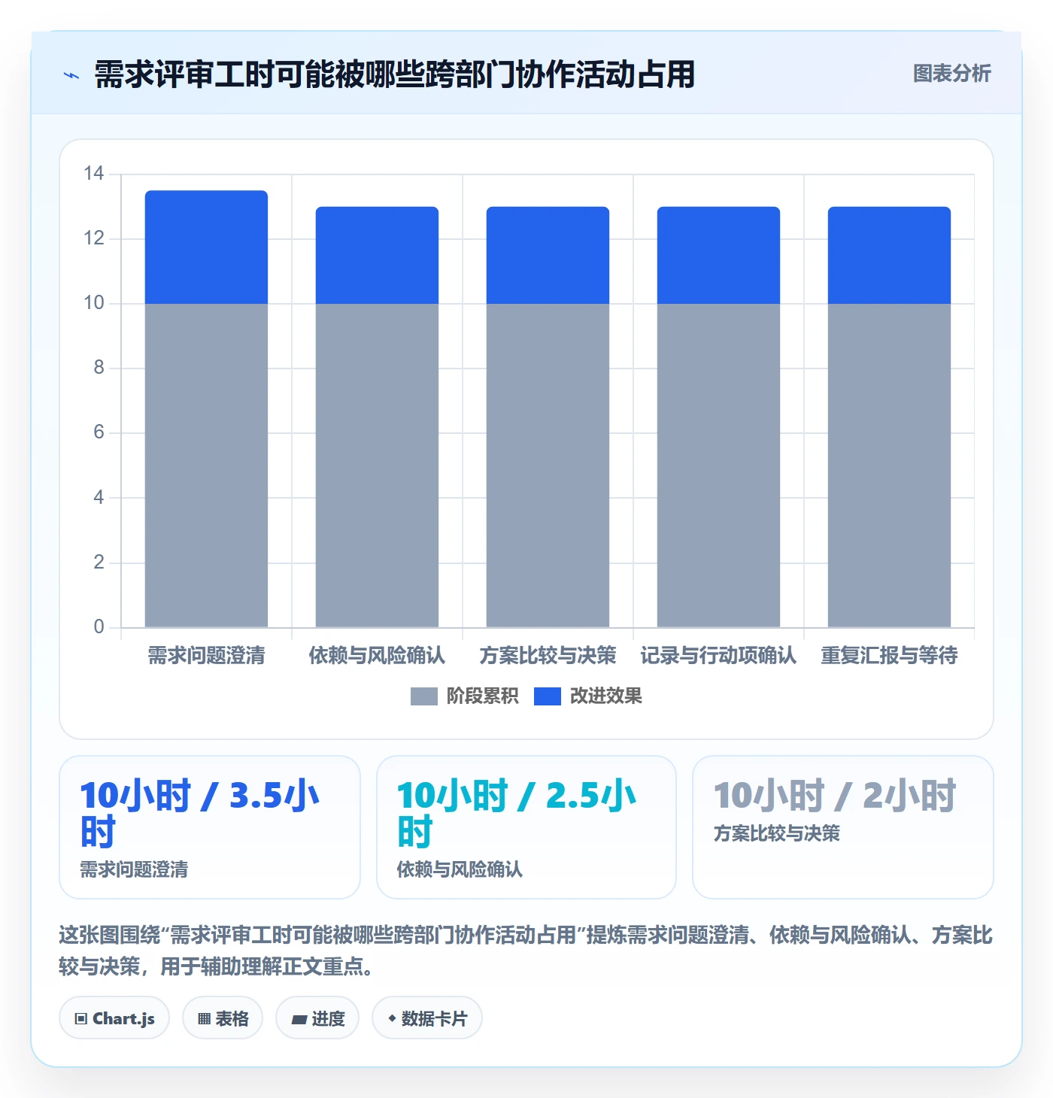Select the Chart.js tag chip
Image resolution: width=1053 pixels, height=1098 pixels.
pos(114,1018)
